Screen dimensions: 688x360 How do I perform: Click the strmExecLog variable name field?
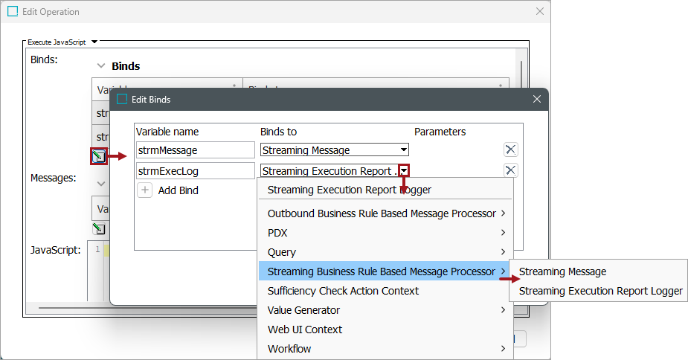click(195, 171)
